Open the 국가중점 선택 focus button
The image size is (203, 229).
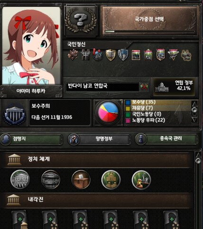point(149,20)
